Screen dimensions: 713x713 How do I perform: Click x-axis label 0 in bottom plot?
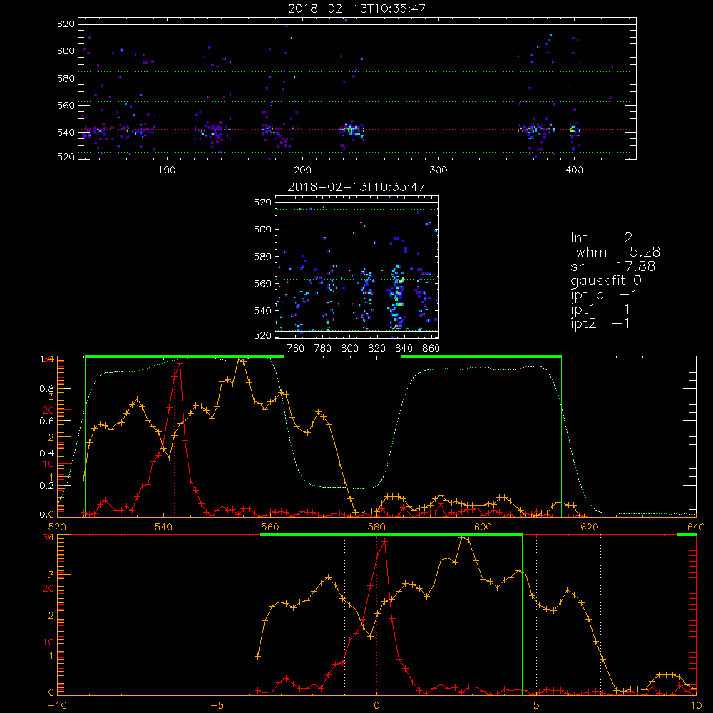tap(376, 705)
